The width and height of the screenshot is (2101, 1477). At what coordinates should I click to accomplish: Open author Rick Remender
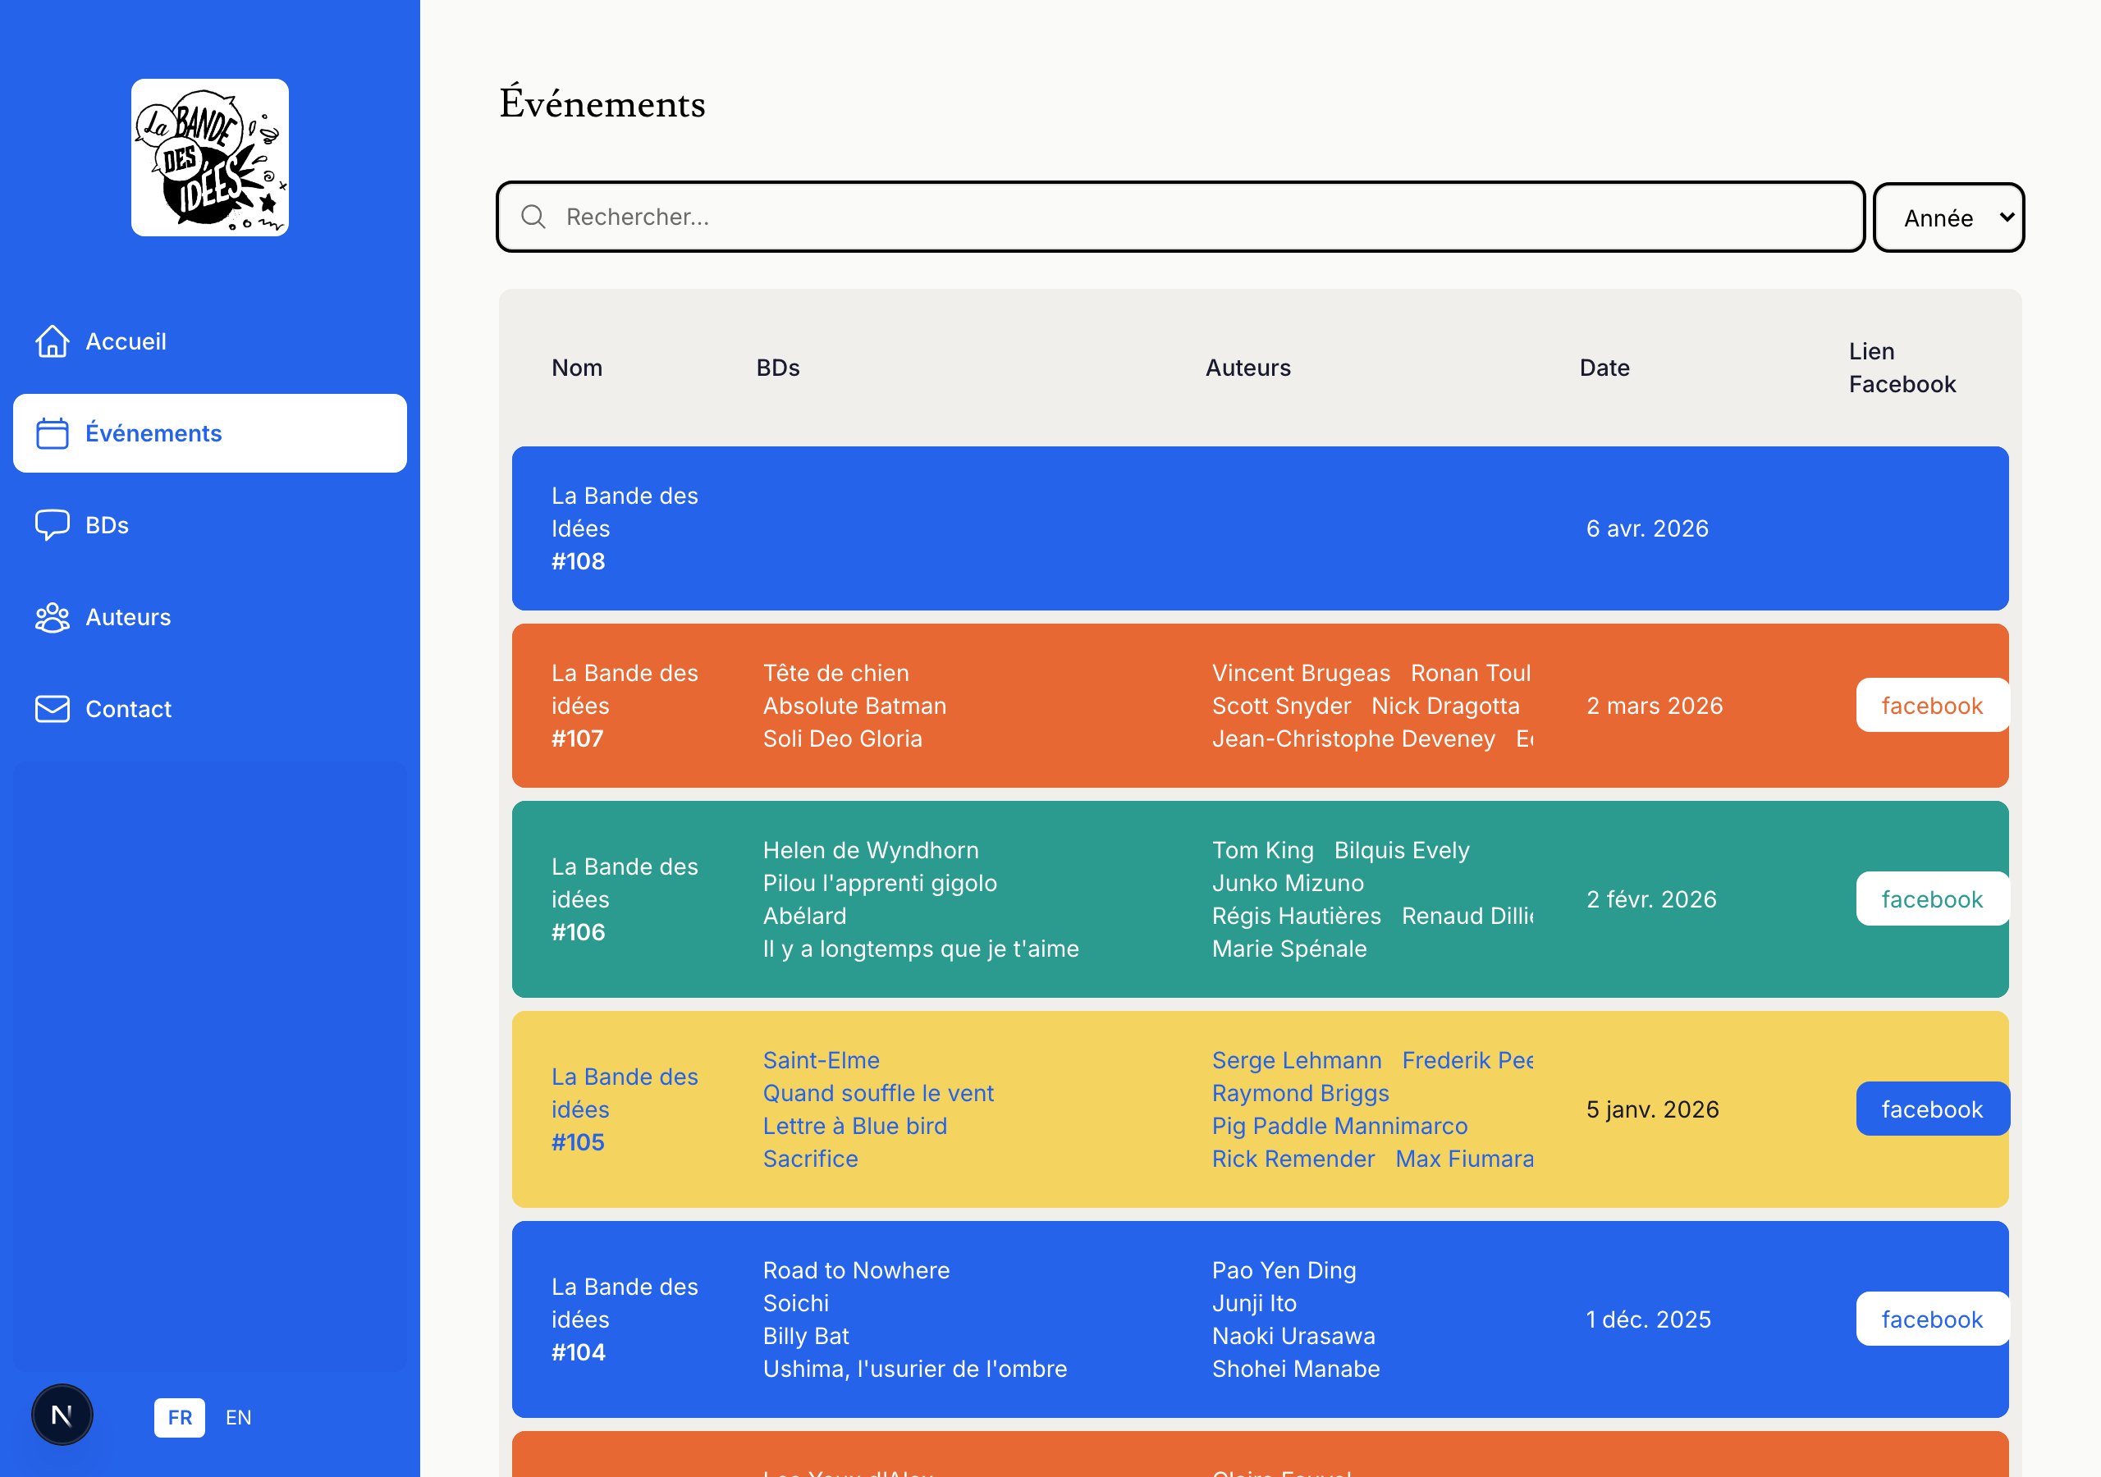click(x=1293, y=1159)
